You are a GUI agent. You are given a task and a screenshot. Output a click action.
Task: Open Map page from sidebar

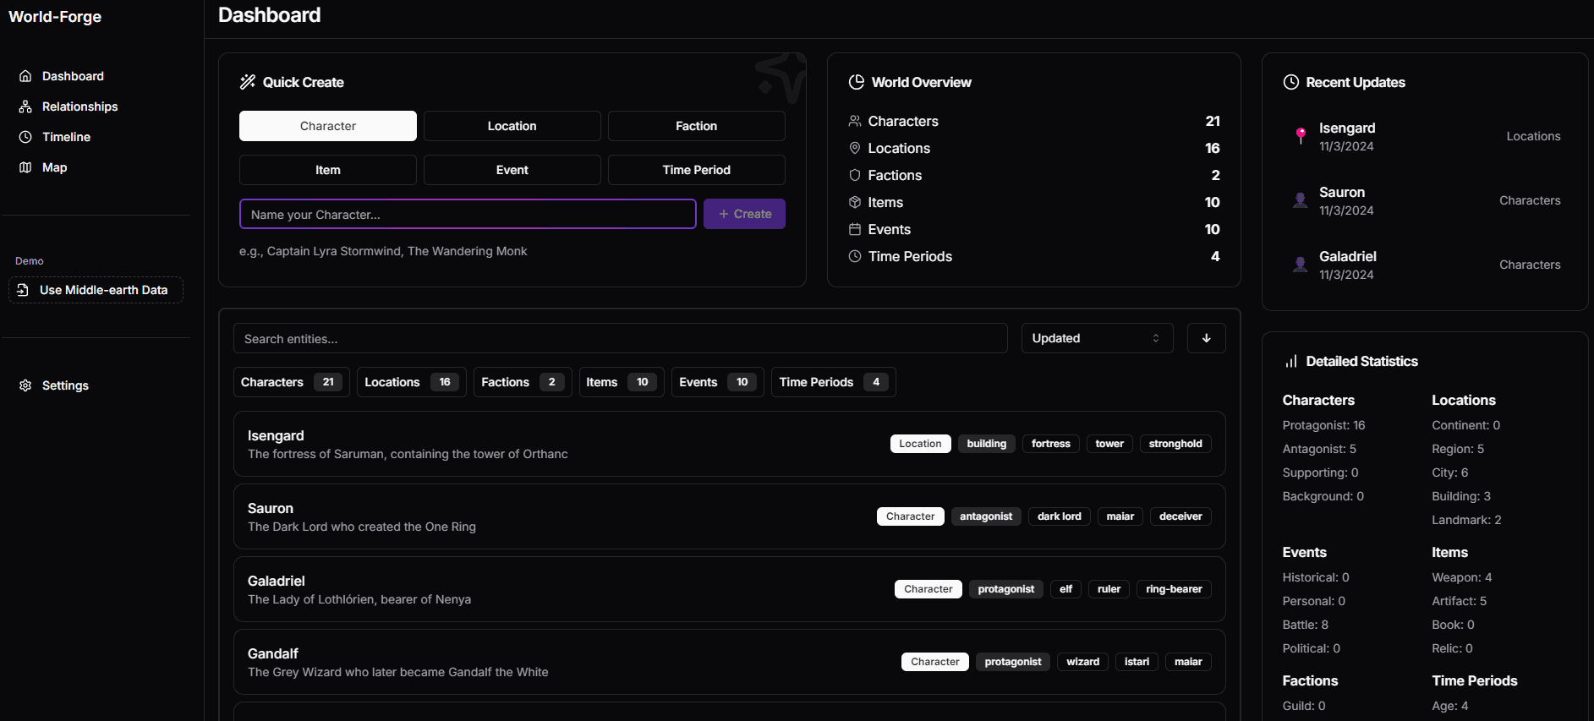click(x=55, y=167)
